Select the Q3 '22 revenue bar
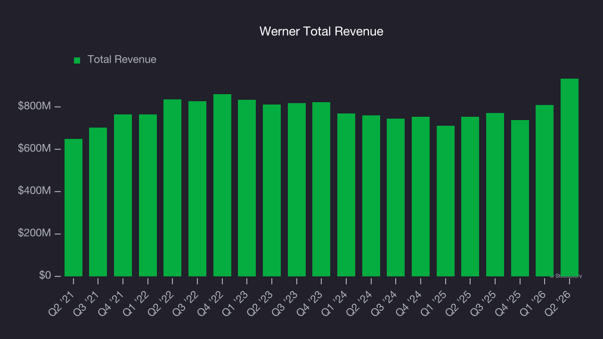This screenshot has width=603, height=339. coord(197,189)
